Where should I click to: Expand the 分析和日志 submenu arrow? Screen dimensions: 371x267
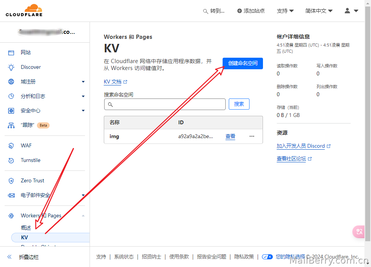pos(83,96)
